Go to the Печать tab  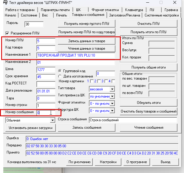pyautogui.click(x=61, y=15)
